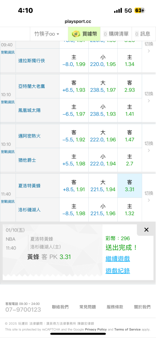Open 對戰資訊 for the 11:40 game

pyautogui.click(x=8, y=201)
